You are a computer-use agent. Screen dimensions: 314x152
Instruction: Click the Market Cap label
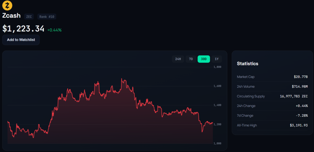[x=246, y=77]
